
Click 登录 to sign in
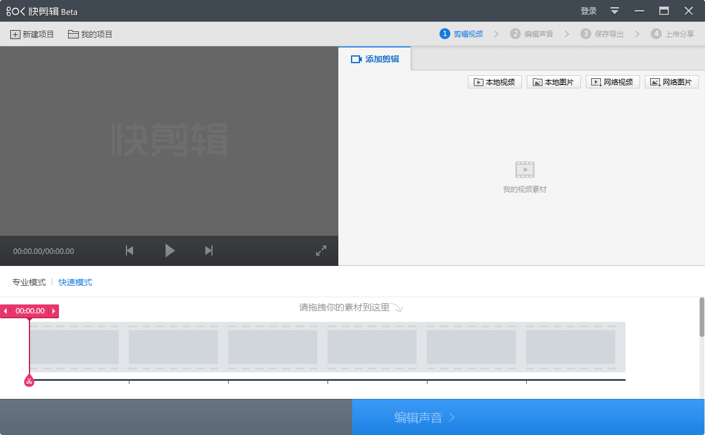click(x=587, y=10)
